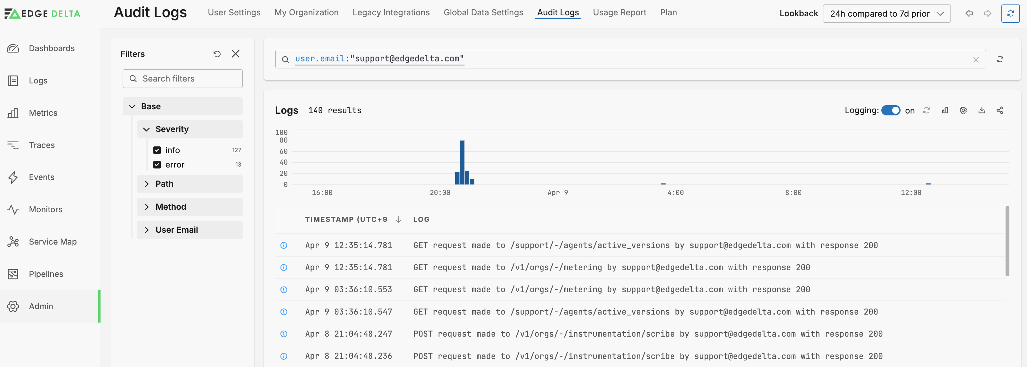Open the log table settings gear
This screenshot has height=367, width=1027.
[x=963, y=110]
